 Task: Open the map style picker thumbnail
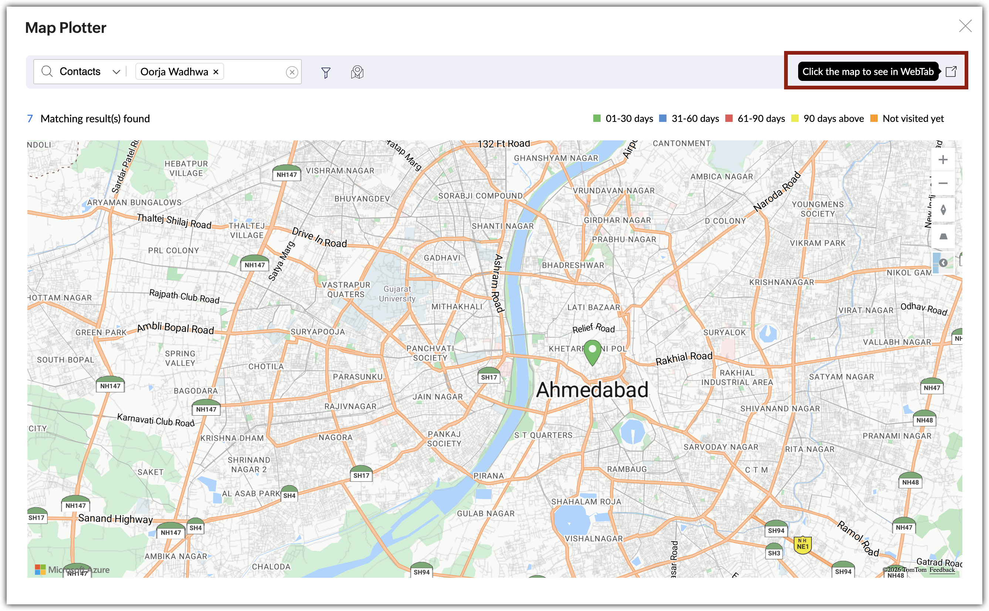pyautogui.click(x=943, y=263)
